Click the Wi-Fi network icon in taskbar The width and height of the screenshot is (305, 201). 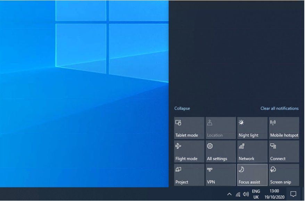(x=238, y=194)
